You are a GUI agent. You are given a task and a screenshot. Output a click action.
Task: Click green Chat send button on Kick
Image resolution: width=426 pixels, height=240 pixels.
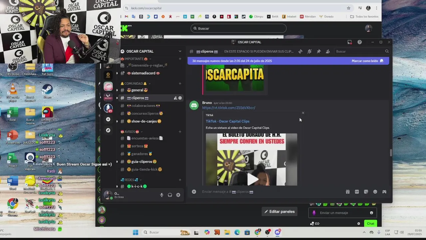point(370,224)
